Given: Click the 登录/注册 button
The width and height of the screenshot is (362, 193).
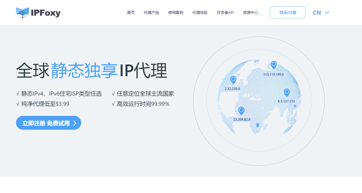Looking at the screenshot, I should coord(287,12).
